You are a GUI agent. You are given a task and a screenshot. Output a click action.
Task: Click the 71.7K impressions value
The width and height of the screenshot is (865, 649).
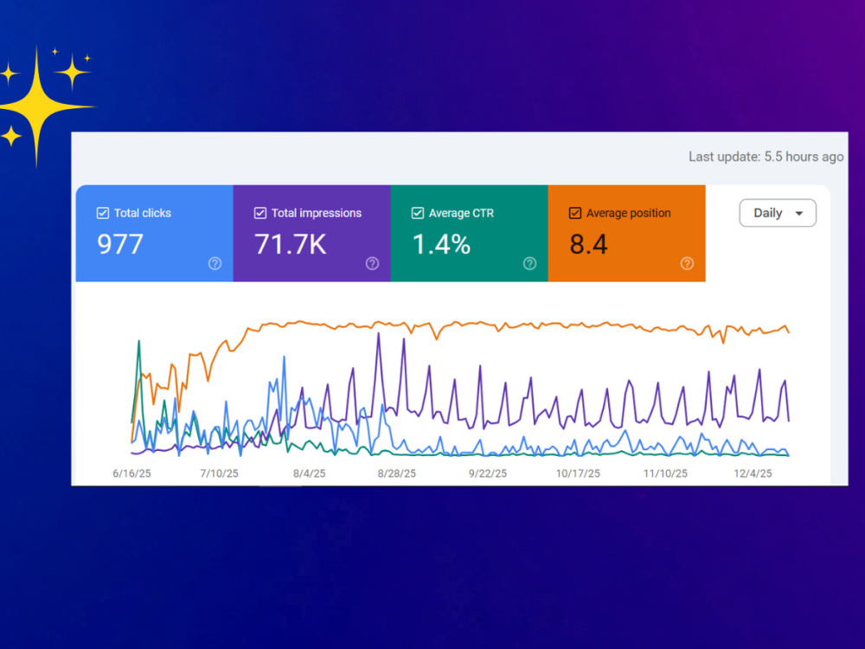point(290,245)
